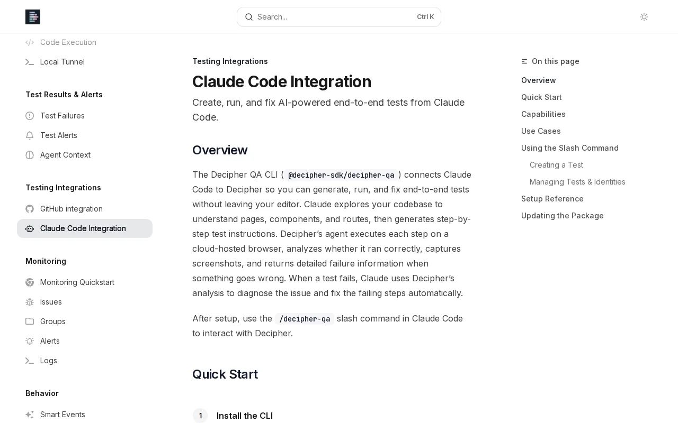Viewport: 678px width, 423px height.
Task: Jump to Updating the Package link
Action: [x=562, y=216]
